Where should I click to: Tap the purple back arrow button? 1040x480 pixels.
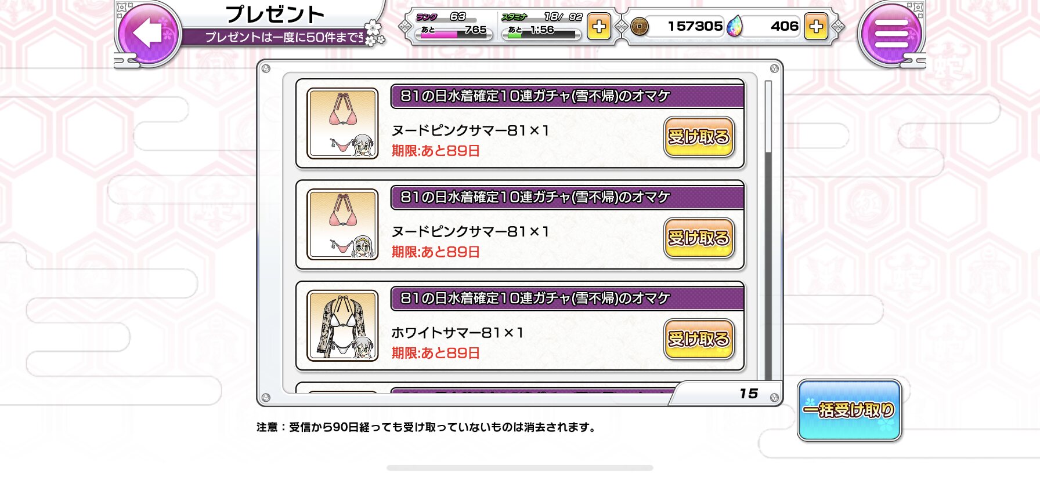pyautogui.click(x=149, y=32)
